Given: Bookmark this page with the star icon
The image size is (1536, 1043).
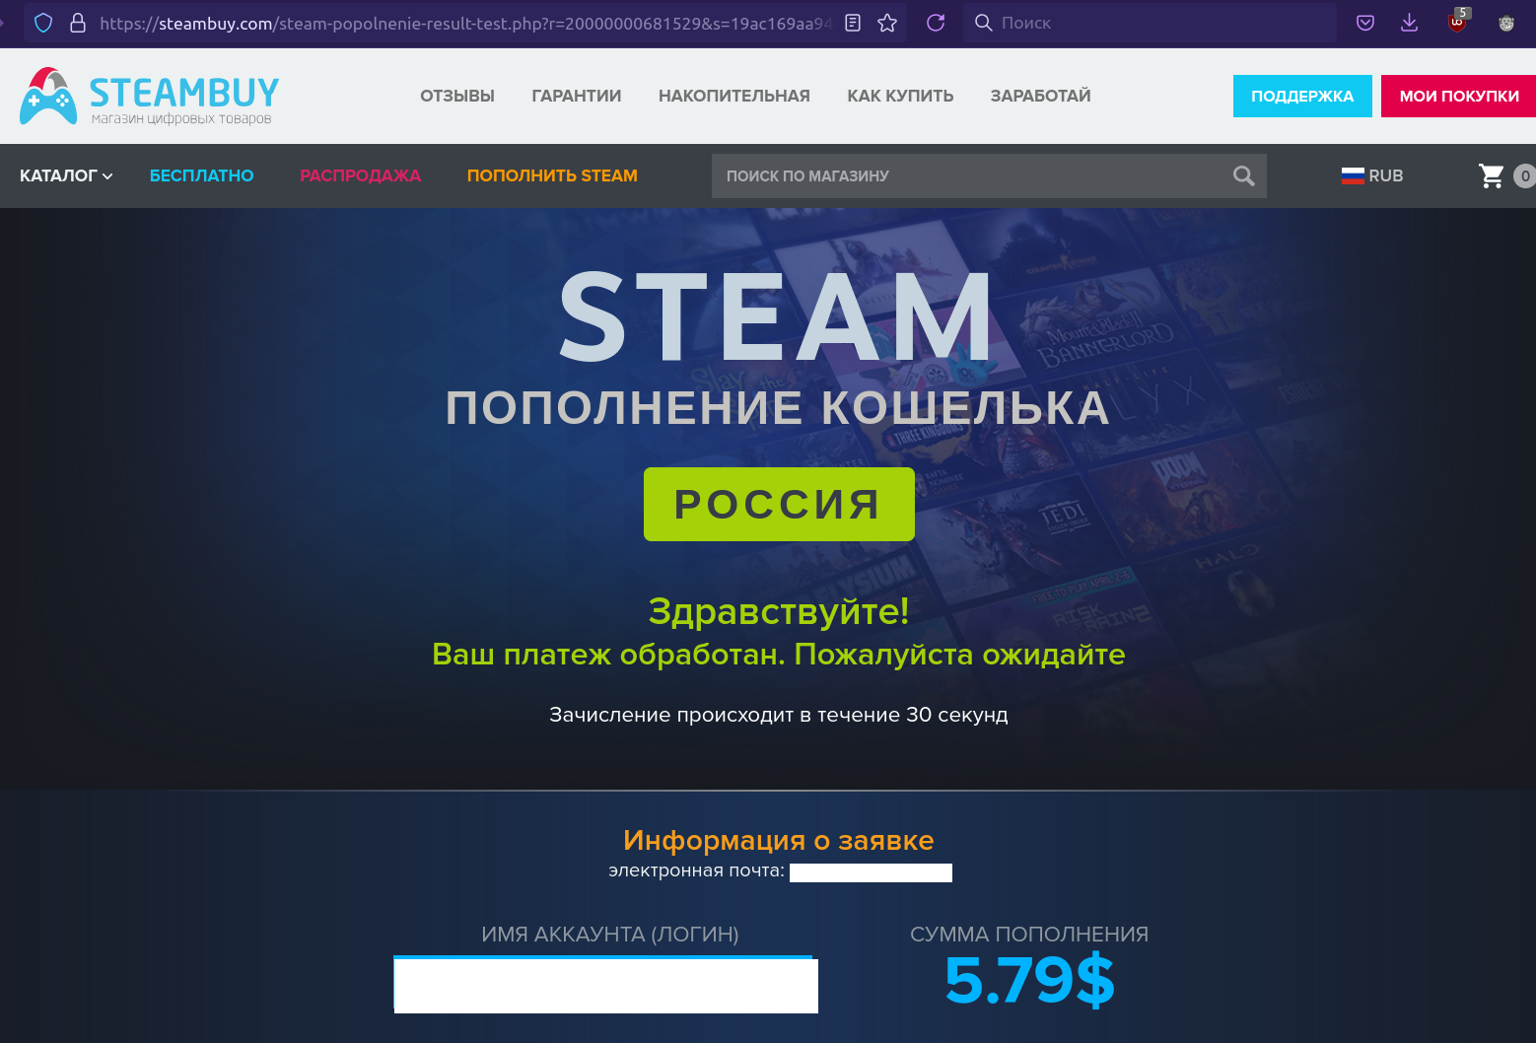Looking at the screenshot, I should [x=887, y=23].
